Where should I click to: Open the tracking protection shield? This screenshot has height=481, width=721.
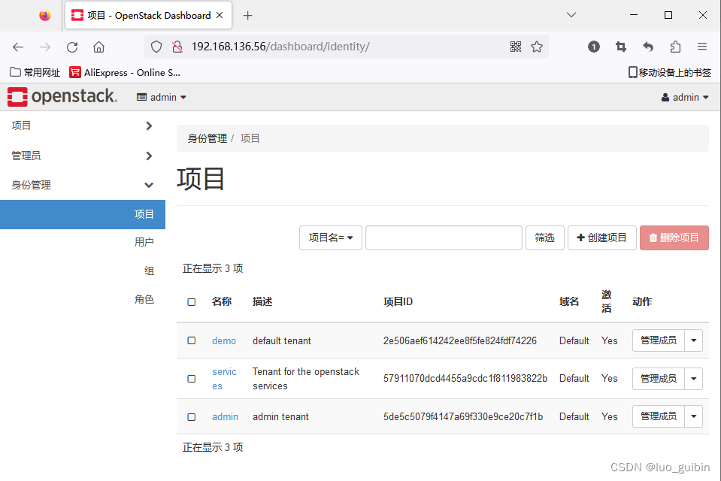[x=156, y=46]
